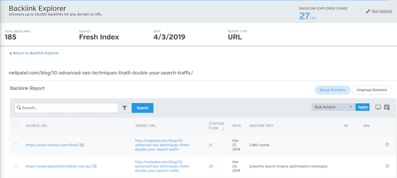Open the Tool Options link
Viewport: 397px width, 178px height.
[382, 11]
